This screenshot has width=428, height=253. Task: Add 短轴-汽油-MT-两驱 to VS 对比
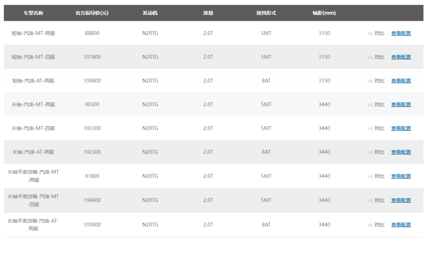(x=376, y=33)
